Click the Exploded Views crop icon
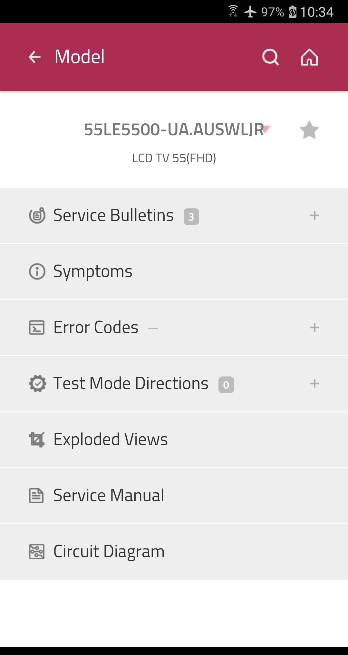This screenshot has height=655, width=348. coord(37,440)
